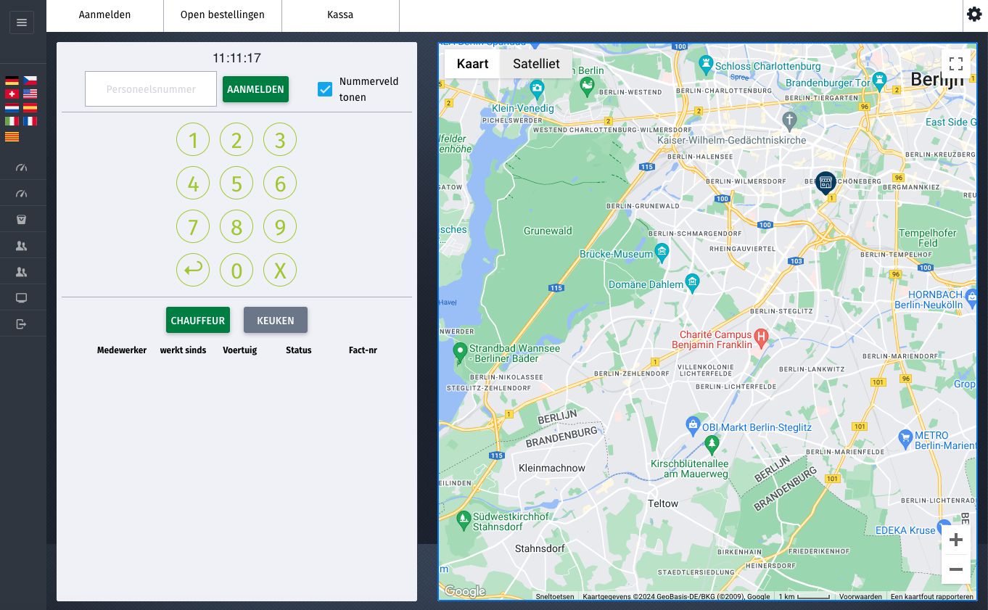The width and height of the screenshot is (988, 610).
Task: Switch to the Open bestellingen tab
Action: [223, 15]
